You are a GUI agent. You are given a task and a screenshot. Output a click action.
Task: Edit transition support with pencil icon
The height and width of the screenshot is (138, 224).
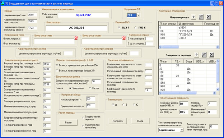201,17
